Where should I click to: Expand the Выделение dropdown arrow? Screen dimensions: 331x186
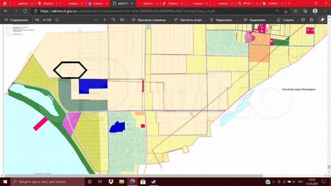pyautogui.click(x=270, y=20)
